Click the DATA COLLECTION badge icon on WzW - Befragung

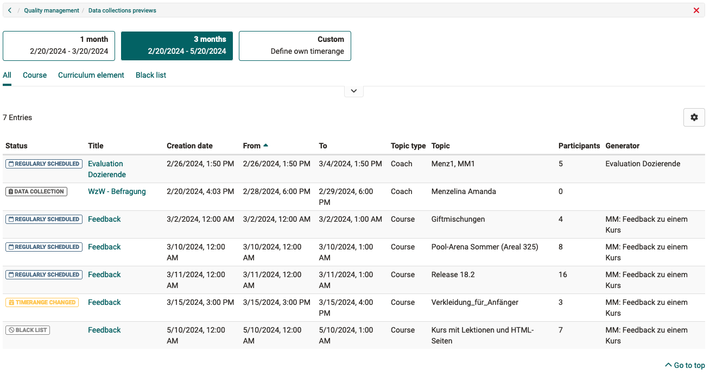(x=11, y=191)
